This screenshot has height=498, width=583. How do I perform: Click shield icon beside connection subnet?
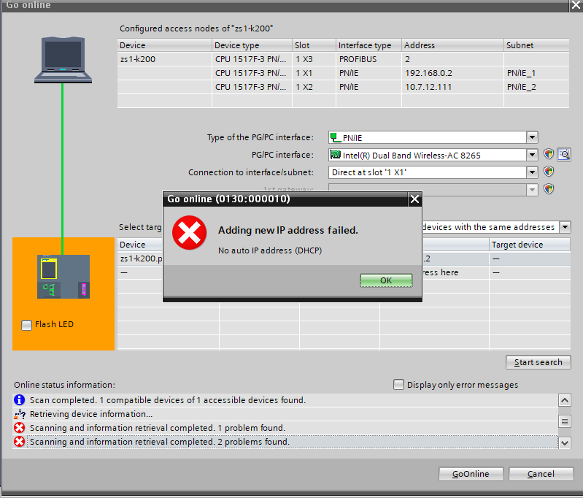(x=549, y=172)
